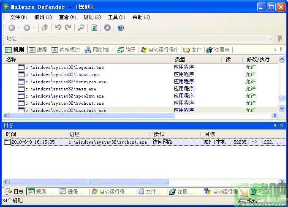Select the c:\windows\system32\userinit.exe rule row

click(x=140, y=110)
